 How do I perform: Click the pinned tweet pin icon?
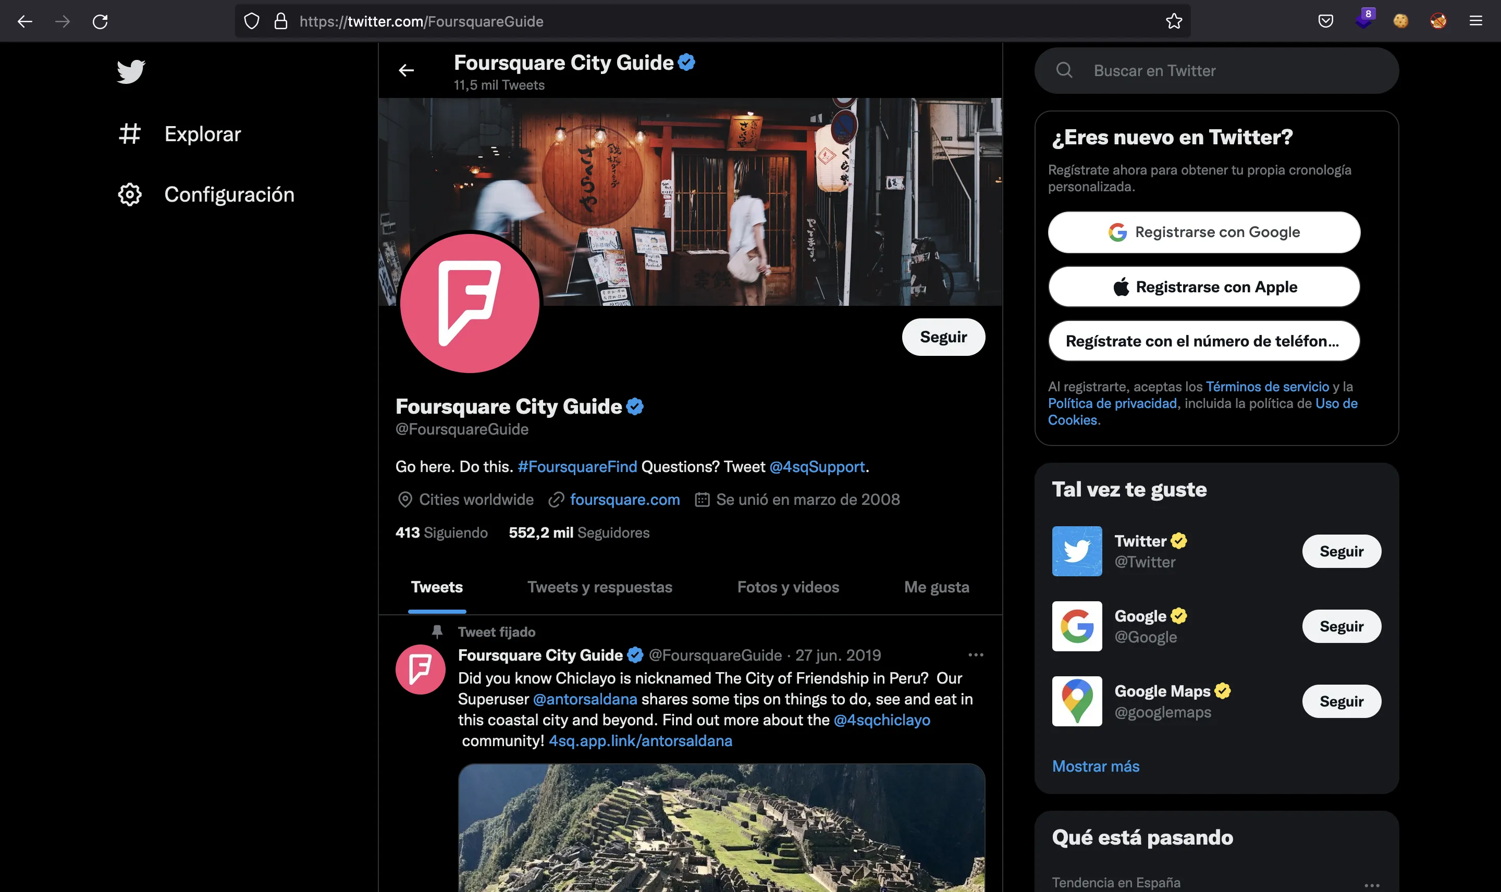click(x=438, y=631)
